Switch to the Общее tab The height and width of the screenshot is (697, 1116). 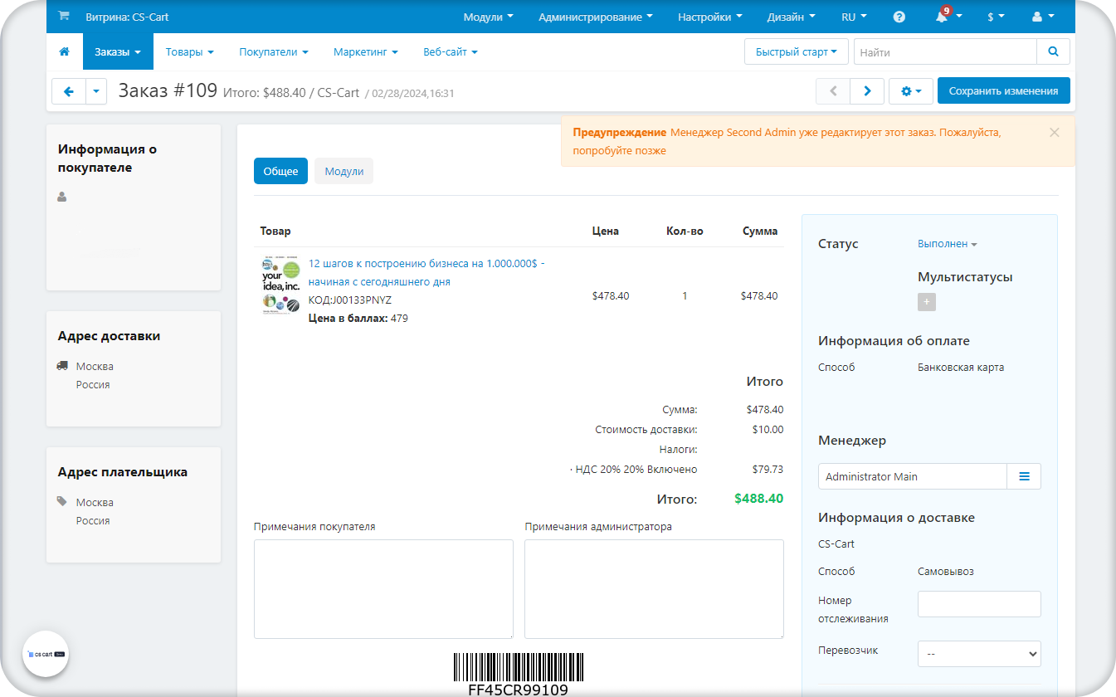pyautogui.click(x=280, y=171)
